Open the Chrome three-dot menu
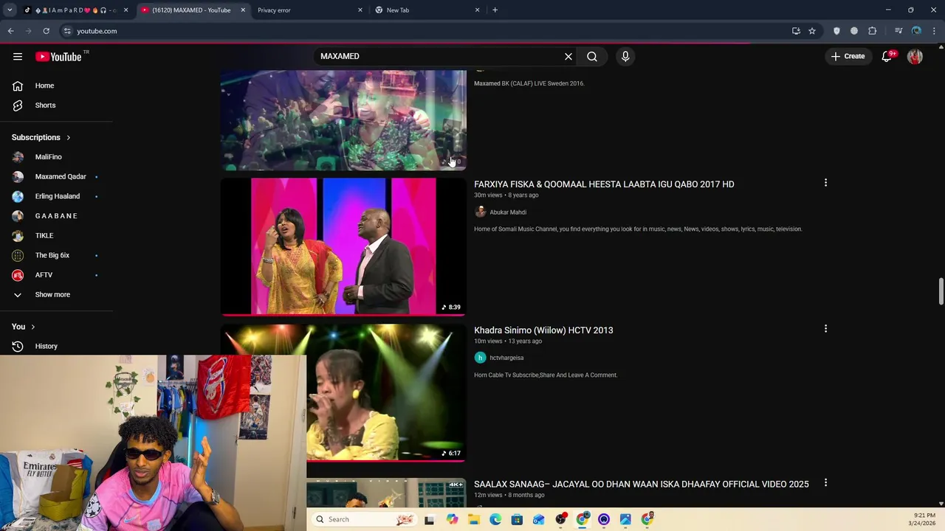Image resolution: width=945 pixels, height=531 pixels. pyautogui.click(x=935, y=31)
